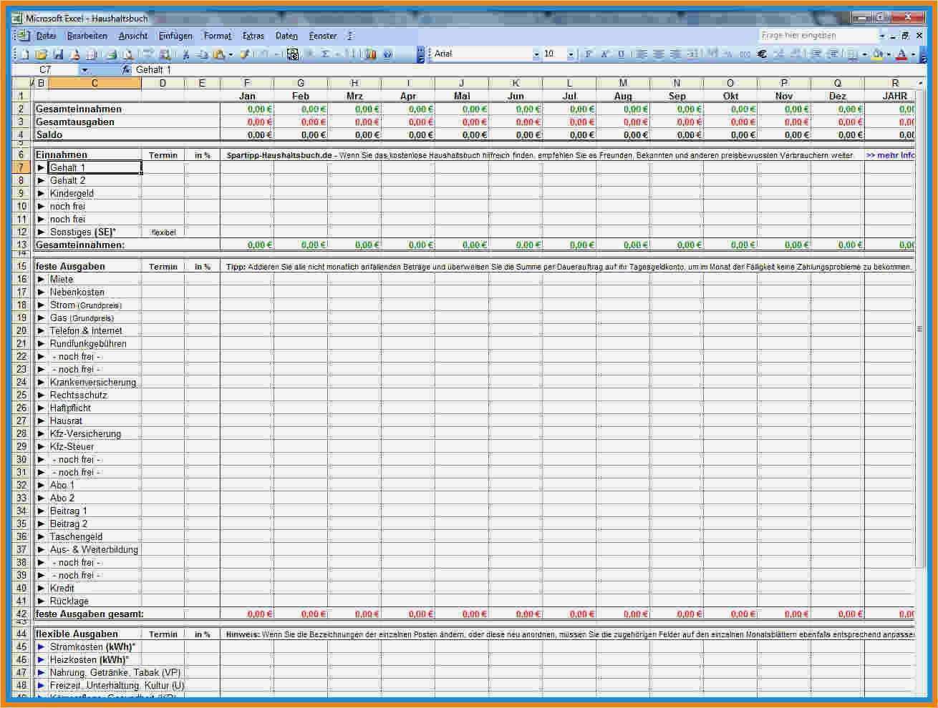Image resolution: width=938 pixels, height=708 pixels.
Task: Select the Jan Gesamteinnahmen 0,00 € cell
Action: (247, 109)
